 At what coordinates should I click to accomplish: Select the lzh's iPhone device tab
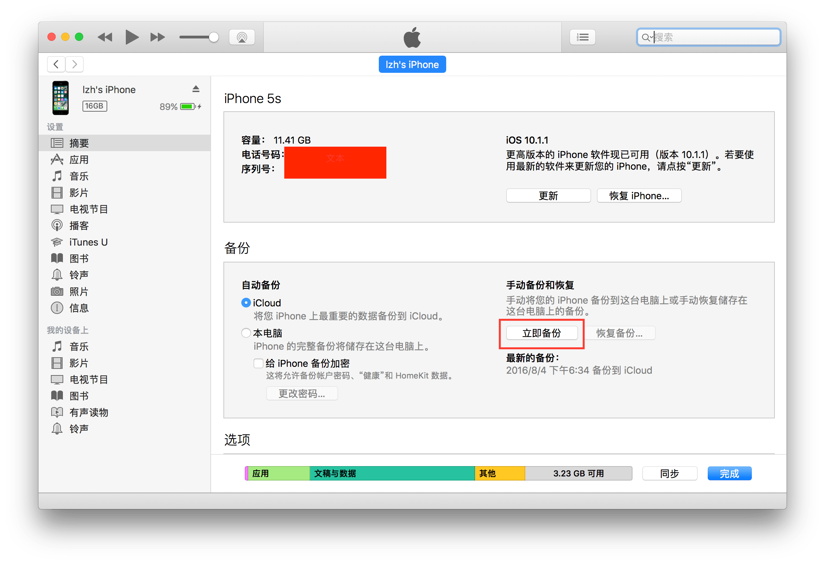pos(412,64)
